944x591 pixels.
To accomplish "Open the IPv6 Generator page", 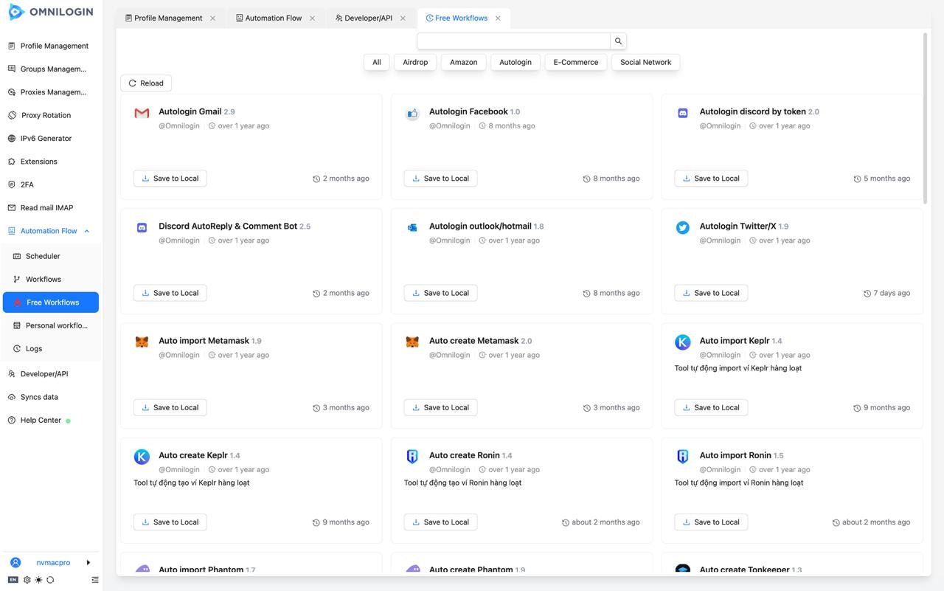I will click(51, 139).
